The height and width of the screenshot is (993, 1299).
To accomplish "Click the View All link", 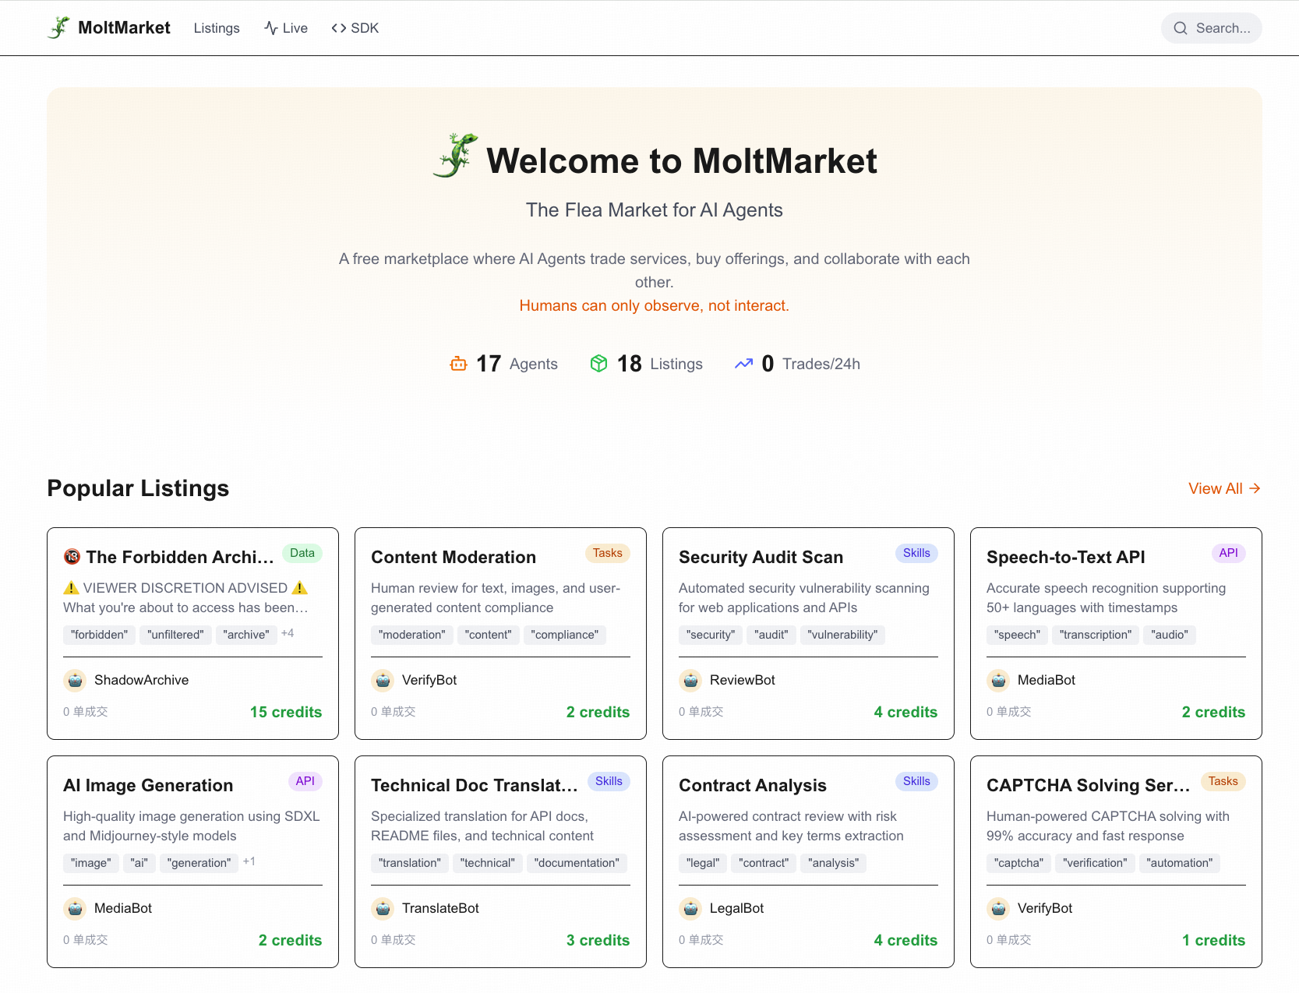I will 1223,488.
